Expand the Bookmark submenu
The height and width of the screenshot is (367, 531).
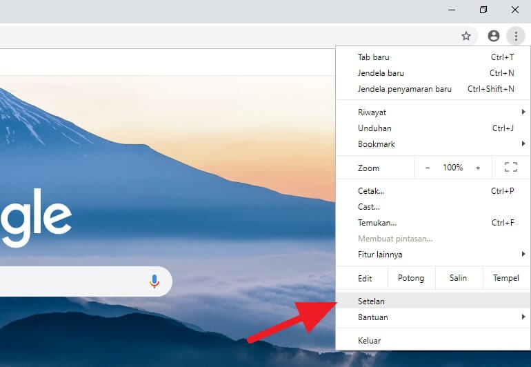click(x=433, y=144)
